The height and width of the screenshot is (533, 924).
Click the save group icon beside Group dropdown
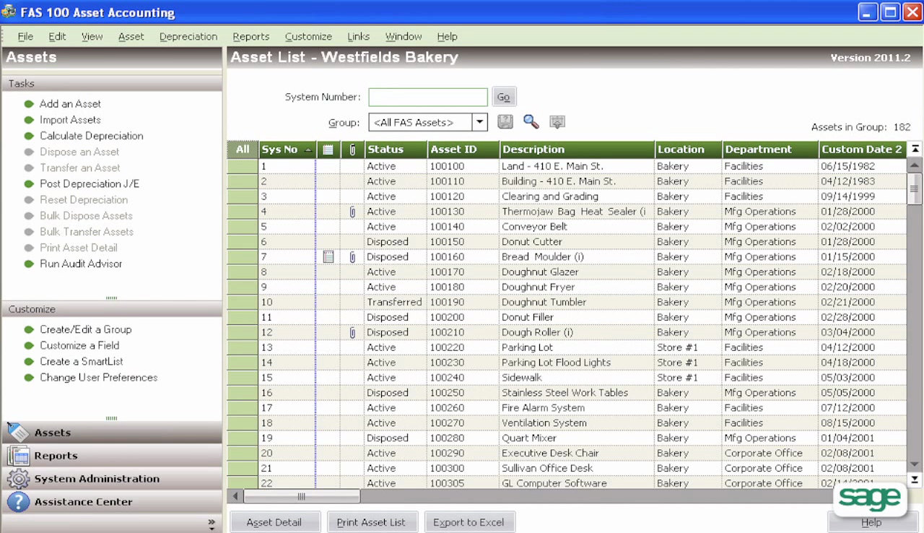(x=505, y=122)
